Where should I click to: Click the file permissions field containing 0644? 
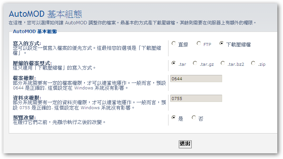pyautogui.click(x=196, y=79)
